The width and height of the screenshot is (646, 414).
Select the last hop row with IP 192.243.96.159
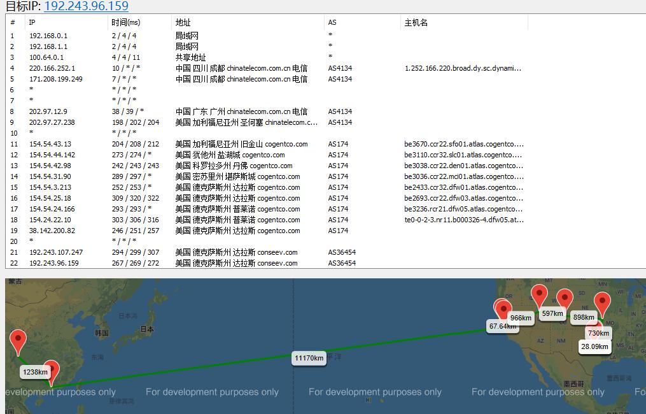point(268,262)
